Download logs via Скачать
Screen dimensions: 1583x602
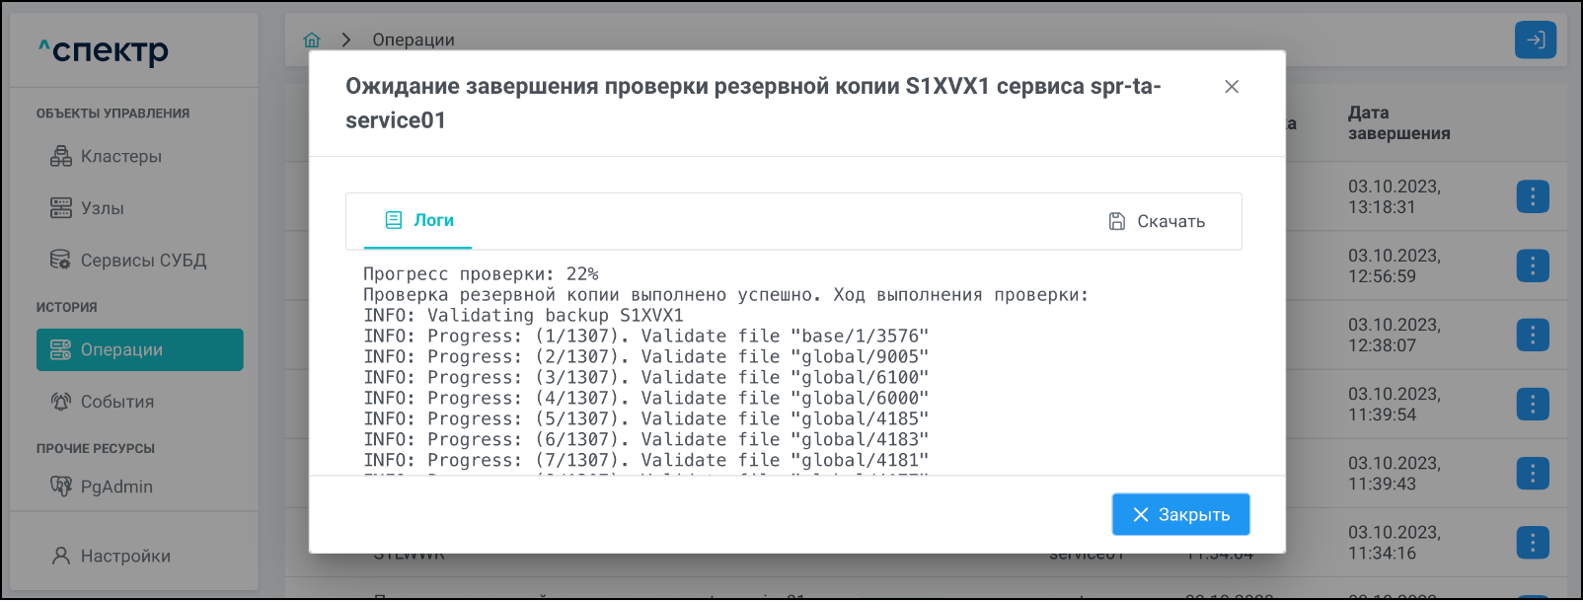pos(1157,221)
